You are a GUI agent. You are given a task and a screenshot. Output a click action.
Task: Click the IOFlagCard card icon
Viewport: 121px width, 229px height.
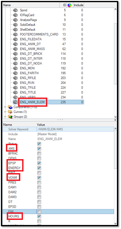click(x=16, y=15)
